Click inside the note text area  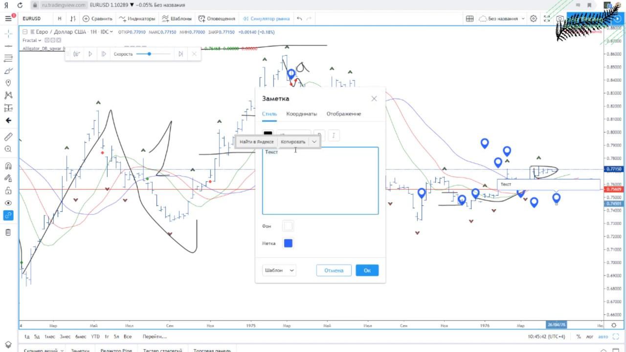pos(320,181)
